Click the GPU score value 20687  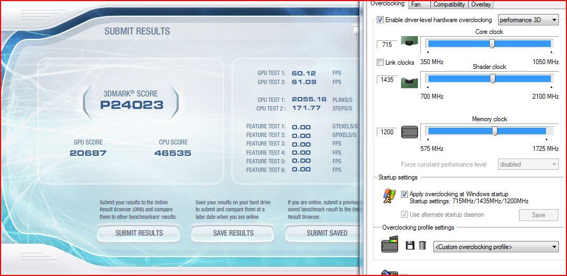click(x=88, y=153)
